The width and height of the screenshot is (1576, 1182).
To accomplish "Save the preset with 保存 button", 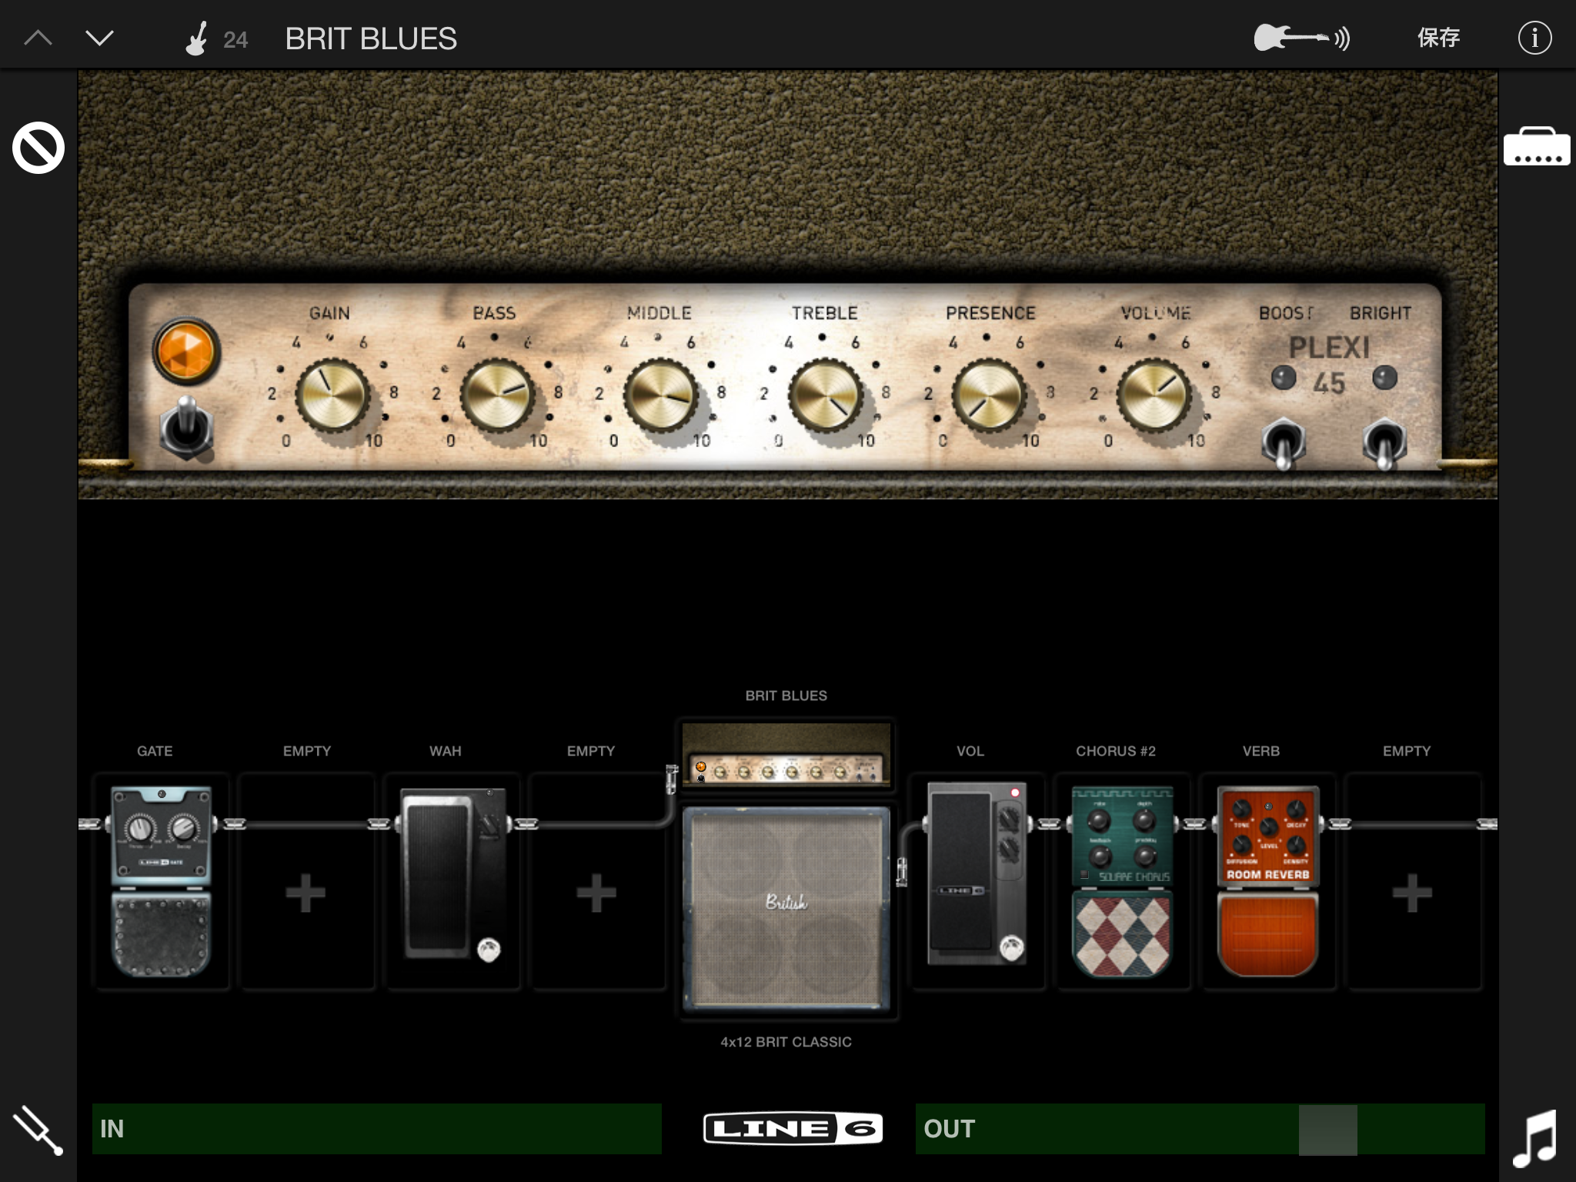I will [1438, 38].
